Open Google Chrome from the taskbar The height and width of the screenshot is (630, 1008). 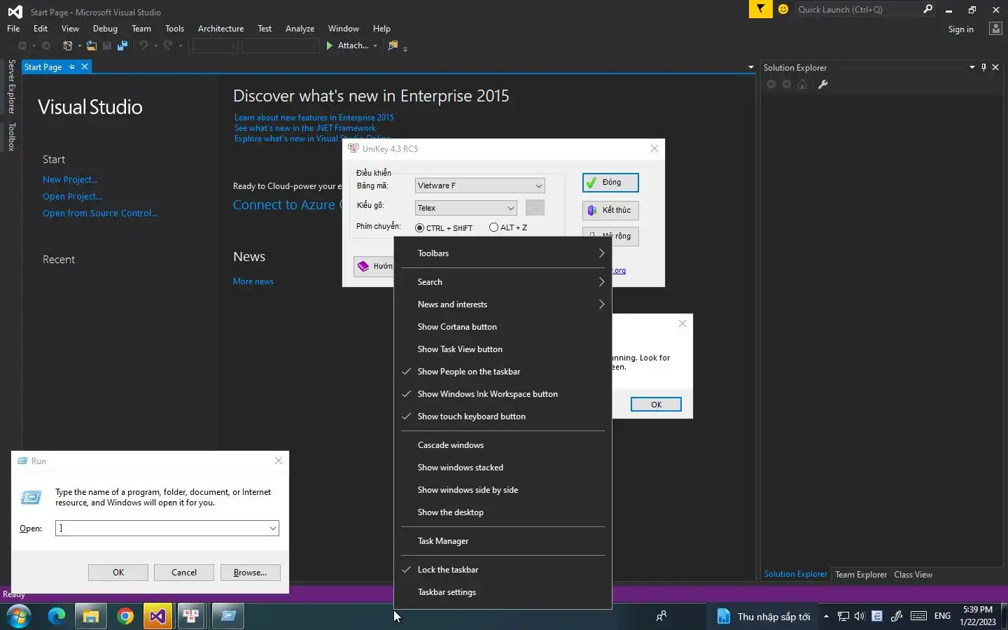click(x=125, y=616)
